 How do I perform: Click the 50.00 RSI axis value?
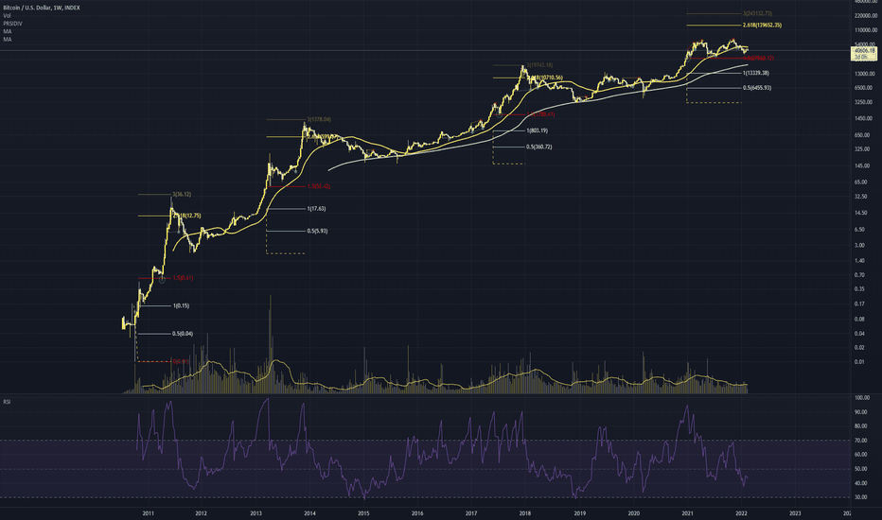pos(861,469)
